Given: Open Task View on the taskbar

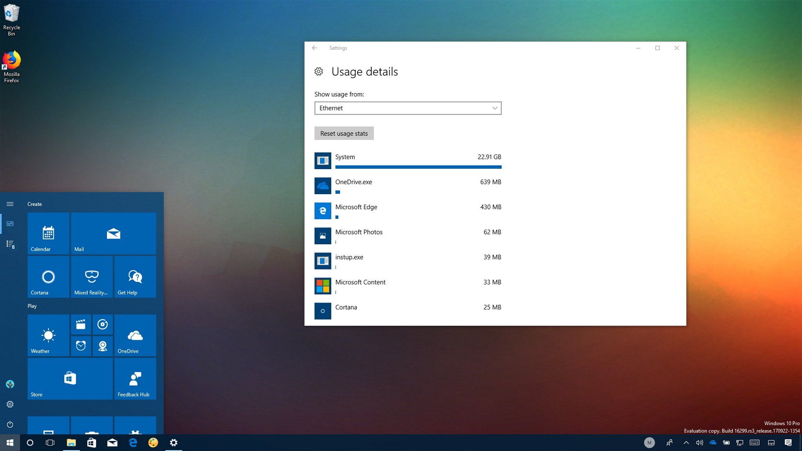Looking at the screenshot, I should point(50,442).
